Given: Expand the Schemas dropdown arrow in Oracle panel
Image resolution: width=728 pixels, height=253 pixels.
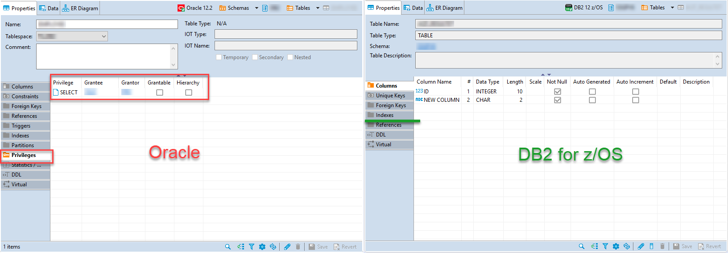Looking at the screenshot, I should pos(256,8).
